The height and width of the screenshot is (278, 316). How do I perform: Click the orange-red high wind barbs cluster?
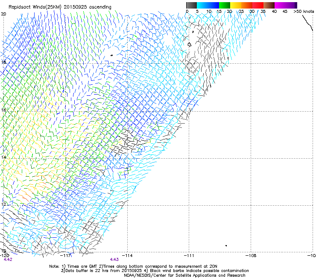[25, 196]
